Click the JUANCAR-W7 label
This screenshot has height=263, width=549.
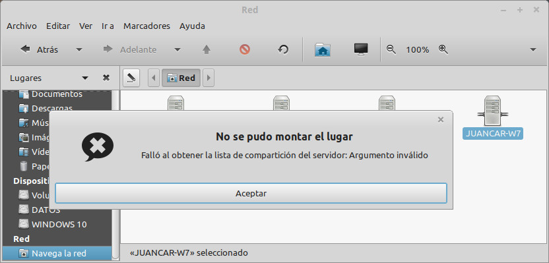point(493,134)
